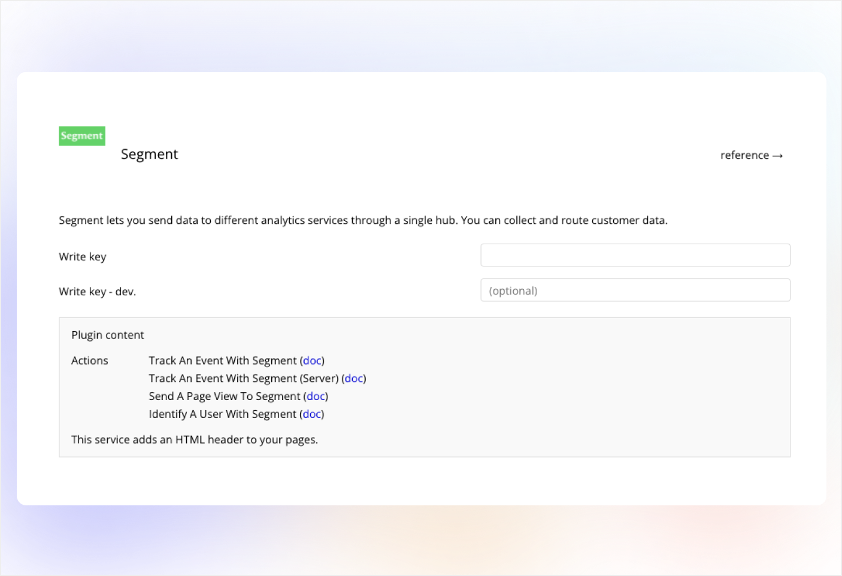Image resolution: width=842 pixels, height=576 pixels.
Task: Open doc for Track An Event (Server)
Action: point(354,378)
